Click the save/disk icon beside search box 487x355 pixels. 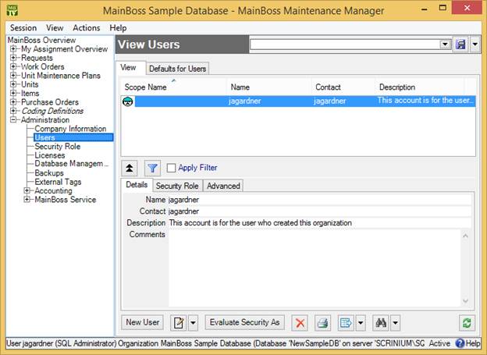coord(460,44)
